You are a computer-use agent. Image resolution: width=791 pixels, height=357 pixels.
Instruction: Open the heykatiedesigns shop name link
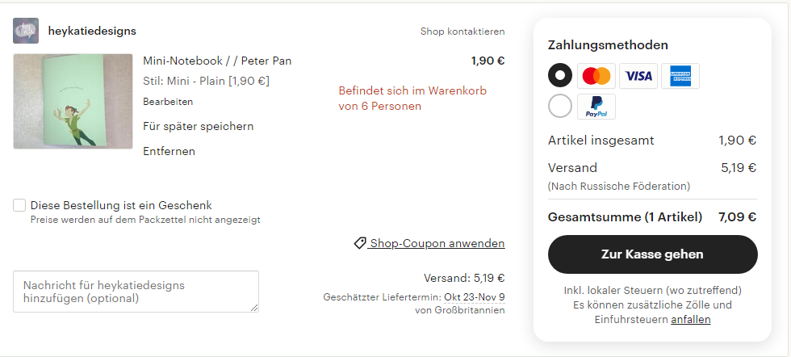point(92,31)
